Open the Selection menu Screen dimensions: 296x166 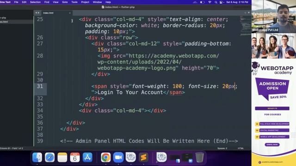click(35, 2)
